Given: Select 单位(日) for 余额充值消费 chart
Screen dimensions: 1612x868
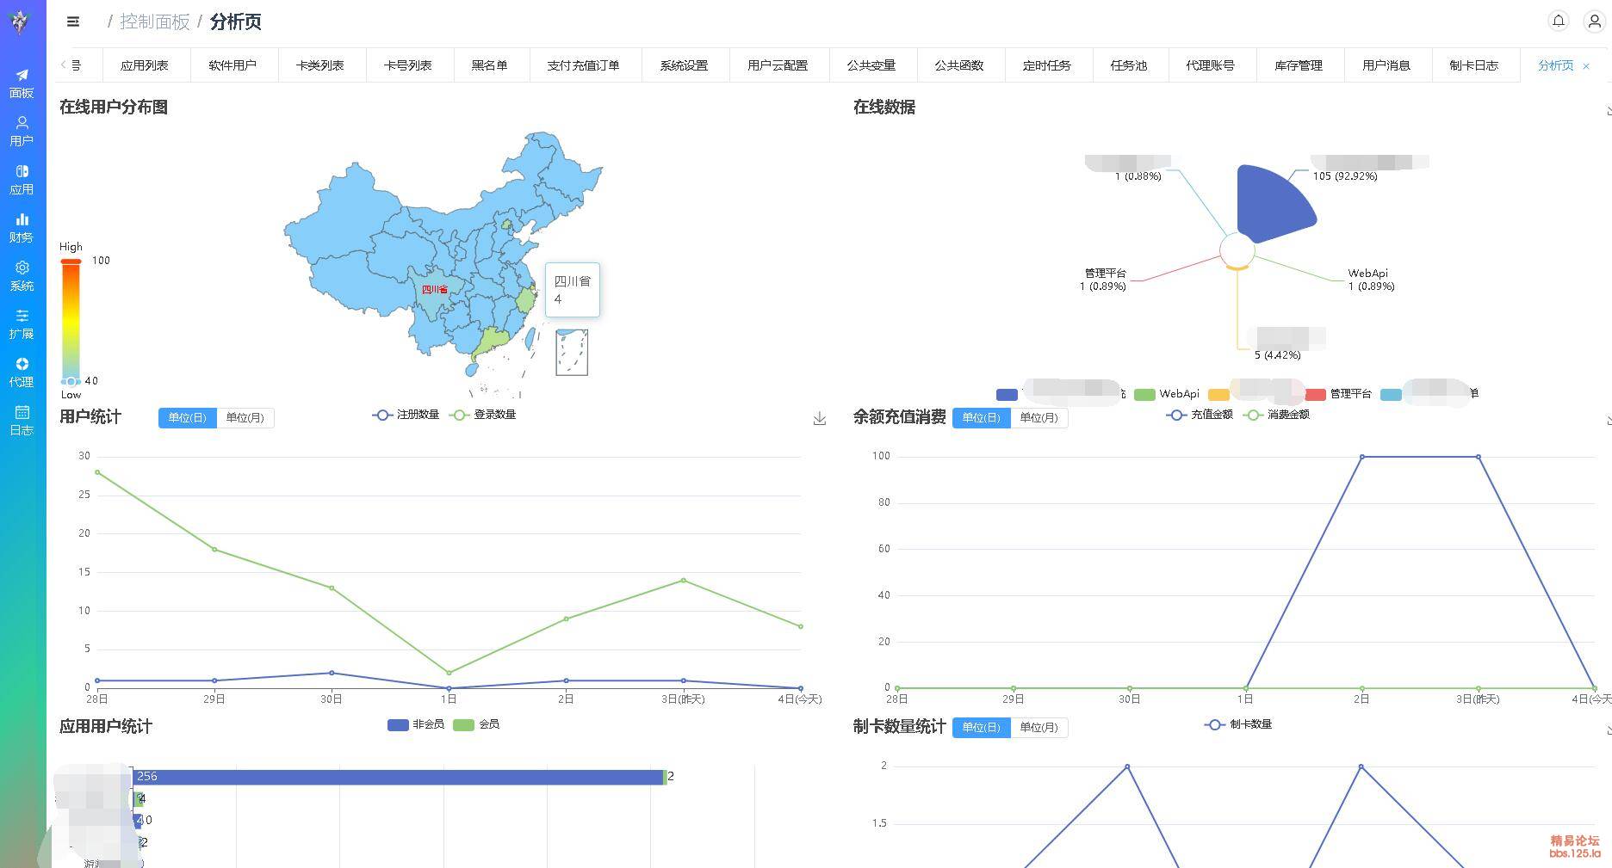Looking at the screenshot, I should (x=981, y=418).
